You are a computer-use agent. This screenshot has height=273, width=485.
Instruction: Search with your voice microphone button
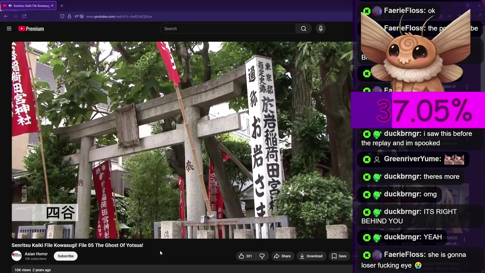(321, 29)
